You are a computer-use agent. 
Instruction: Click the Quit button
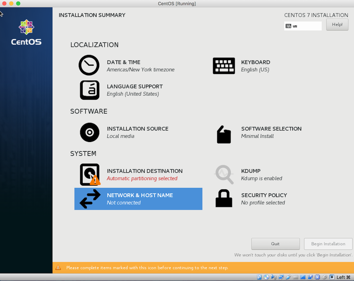point(275,244)
